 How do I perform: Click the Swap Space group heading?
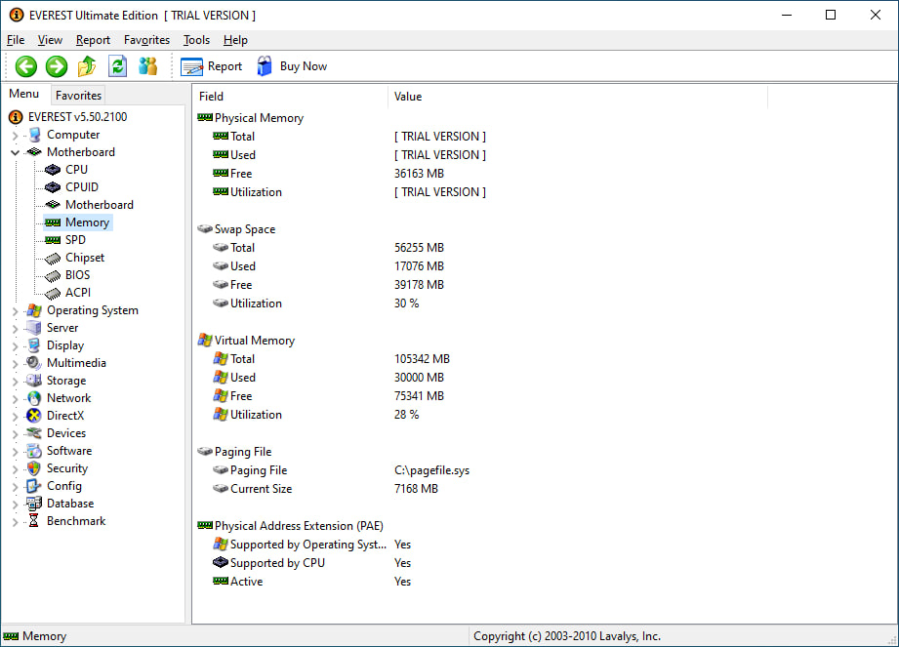coord(245,229)
